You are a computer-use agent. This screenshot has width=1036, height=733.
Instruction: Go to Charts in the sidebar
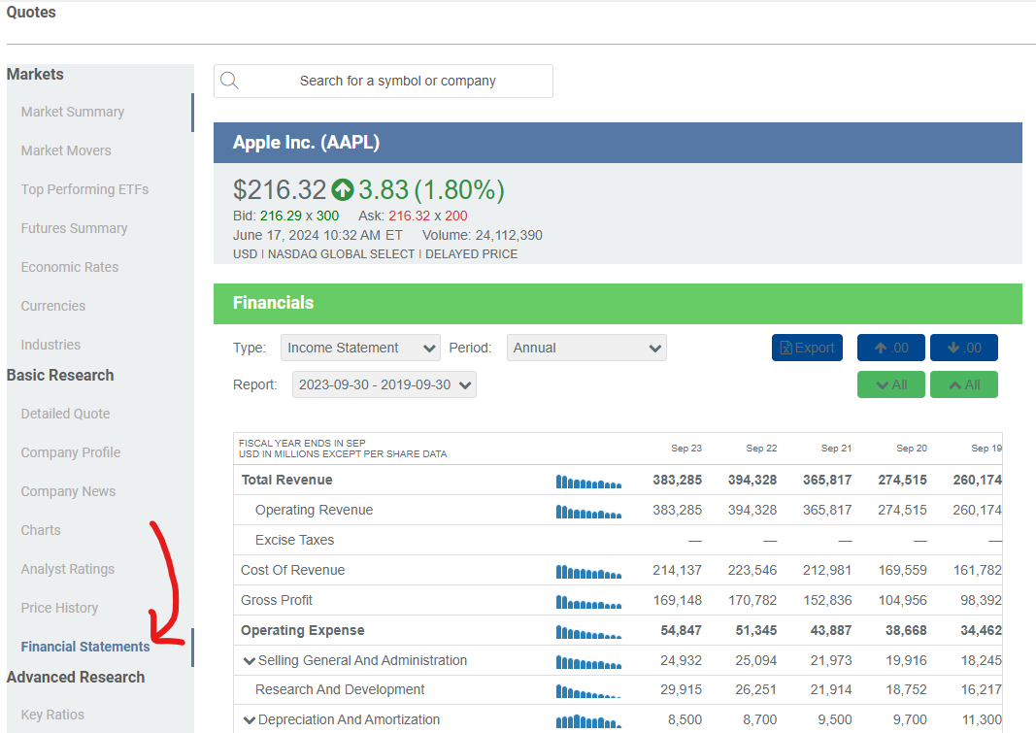tap(41, 531)
